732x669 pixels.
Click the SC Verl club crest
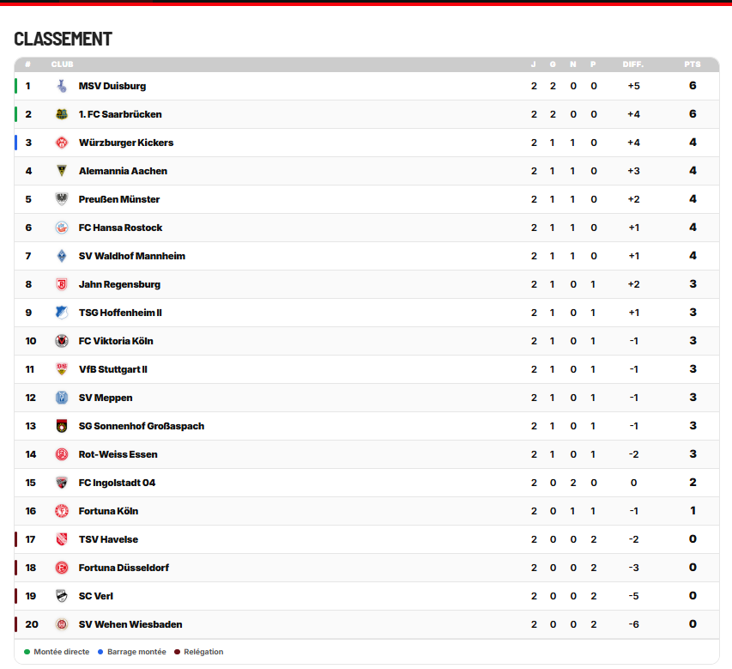(62, 596)
